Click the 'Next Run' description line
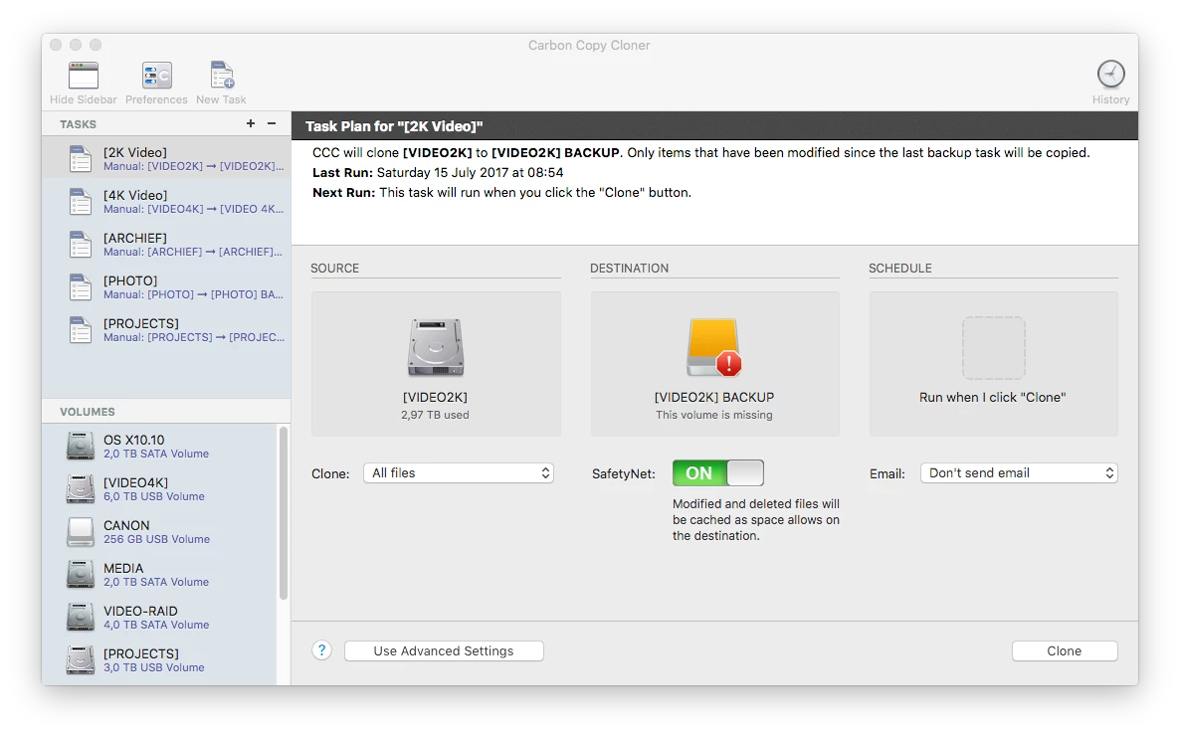 click(502, 193)
